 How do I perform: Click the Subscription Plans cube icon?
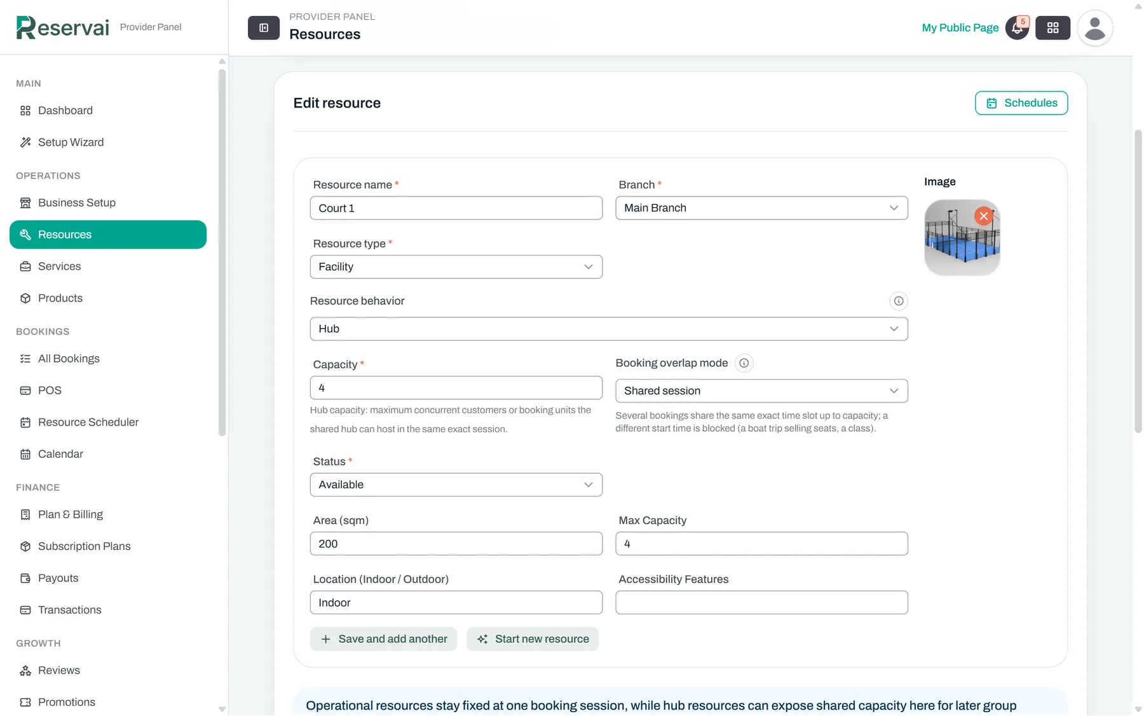(x=25, y=546)
